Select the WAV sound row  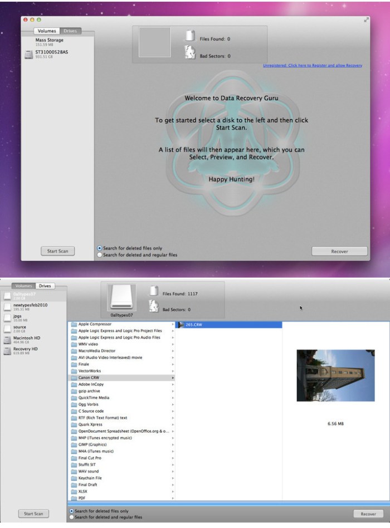click(x=121, y=471)
